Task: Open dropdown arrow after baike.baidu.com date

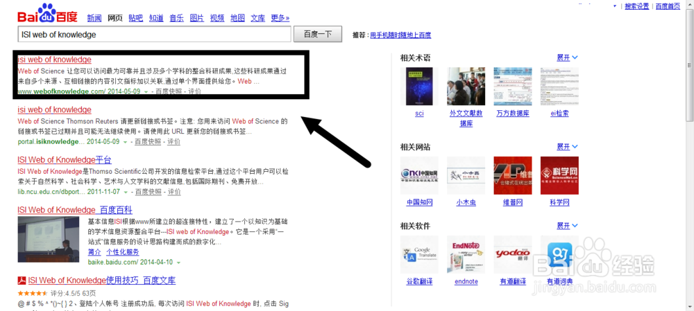Action: coord(178,263)
